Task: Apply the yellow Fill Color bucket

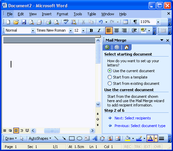Action: coord(128,138)
